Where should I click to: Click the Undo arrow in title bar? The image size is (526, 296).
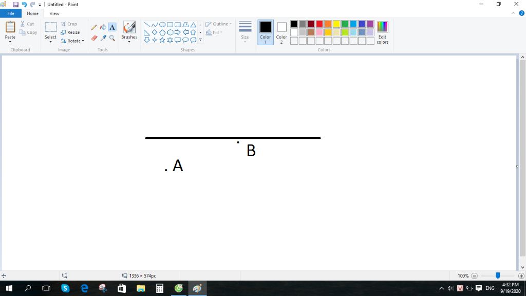24,4
